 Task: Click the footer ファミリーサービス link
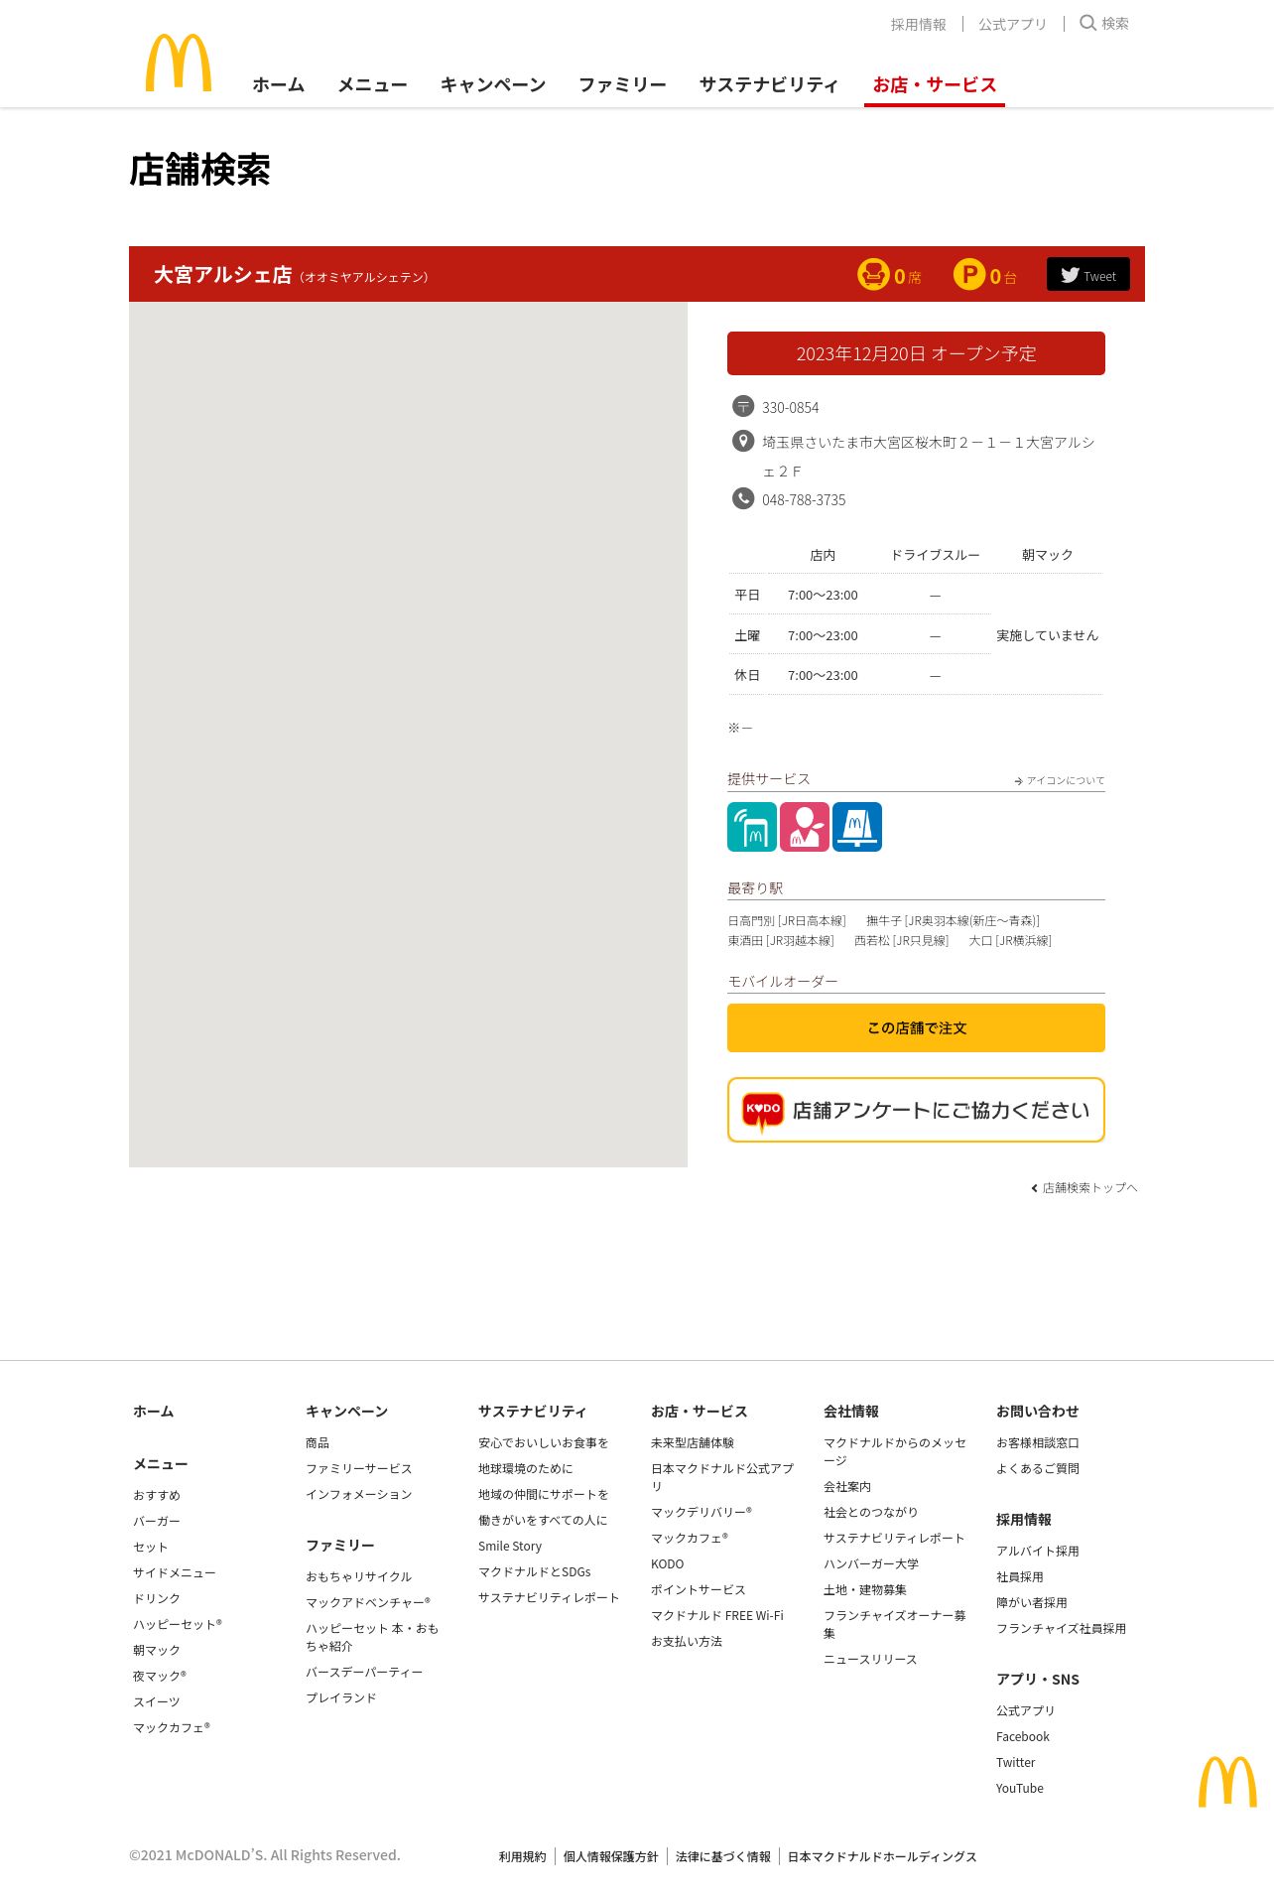point(359,1468)
